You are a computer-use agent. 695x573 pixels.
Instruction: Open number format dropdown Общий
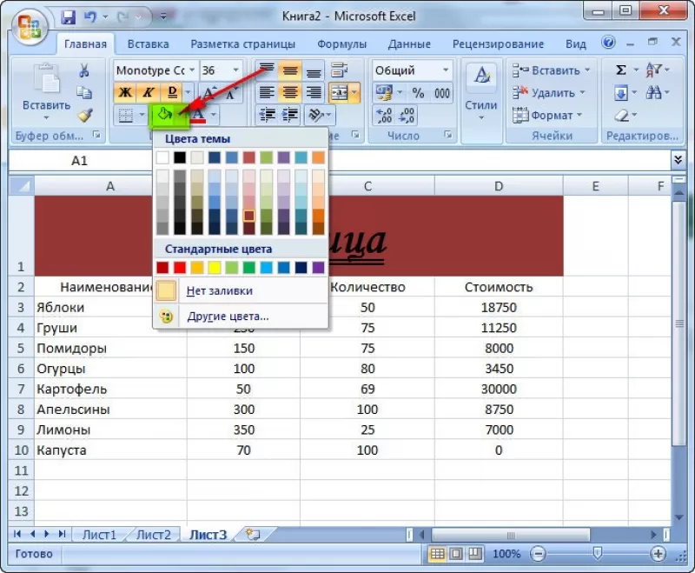pos(446,70)
